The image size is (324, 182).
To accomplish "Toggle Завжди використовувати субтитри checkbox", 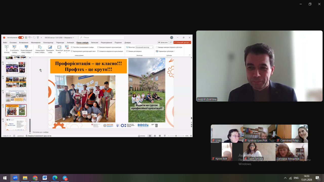I will [157, 47].
